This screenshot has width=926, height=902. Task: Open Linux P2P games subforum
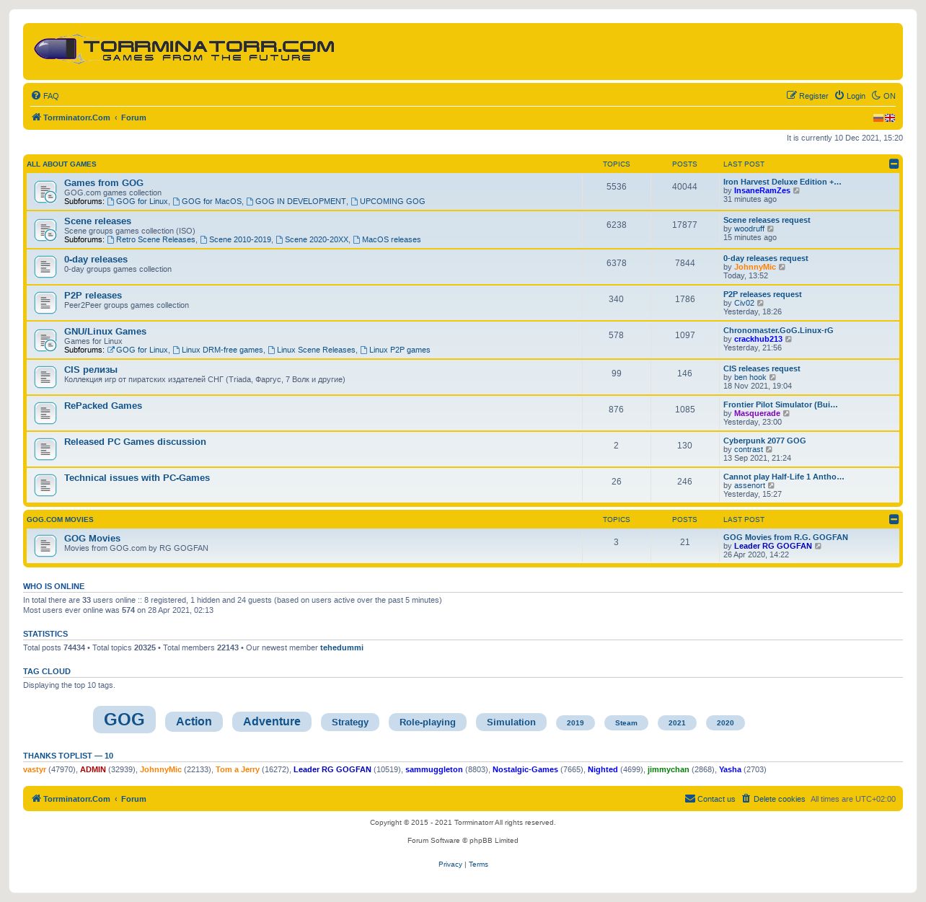[x=395, y=350]
